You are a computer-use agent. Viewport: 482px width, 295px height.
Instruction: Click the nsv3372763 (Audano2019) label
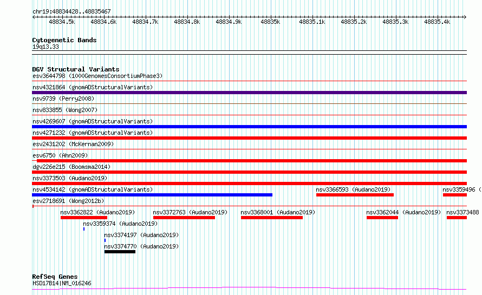(x=190, y=212)
